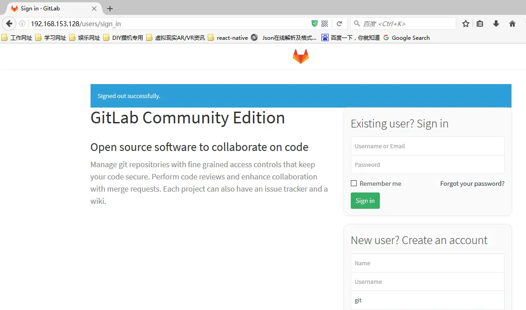526x310 pixels.
Task: Open the downloads arrow icon
Action: pyautogui.click(x=496, y=23)
